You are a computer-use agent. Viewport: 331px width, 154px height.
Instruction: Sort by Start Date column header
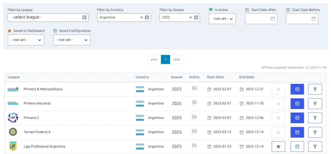tap(215, 77)
